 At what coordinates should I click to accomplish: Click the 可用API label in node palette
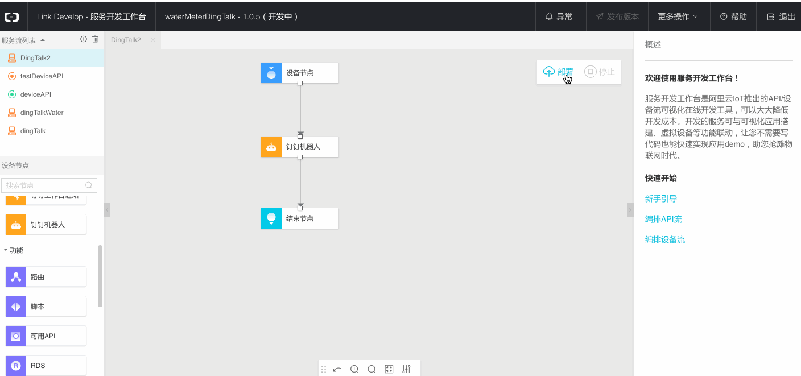(43, 336)
